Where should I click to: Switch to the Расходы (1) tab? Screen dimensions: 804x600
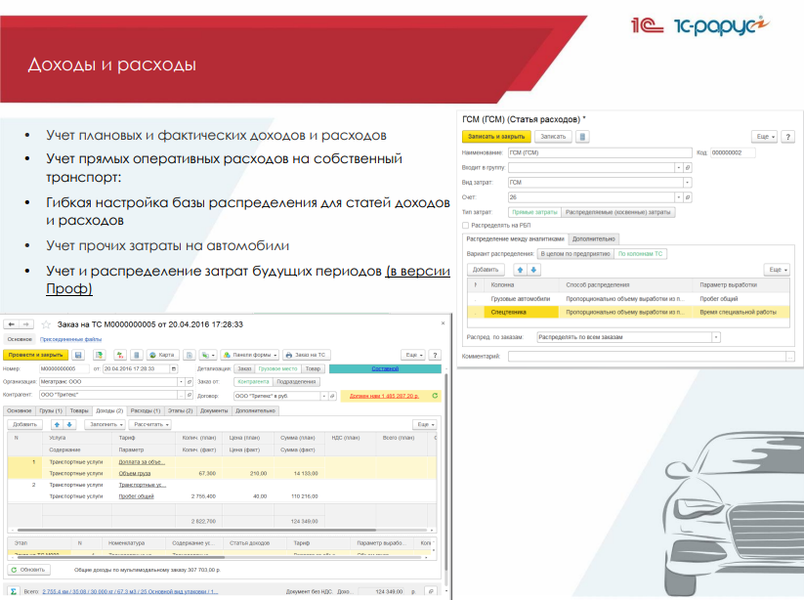click(145, 411)
